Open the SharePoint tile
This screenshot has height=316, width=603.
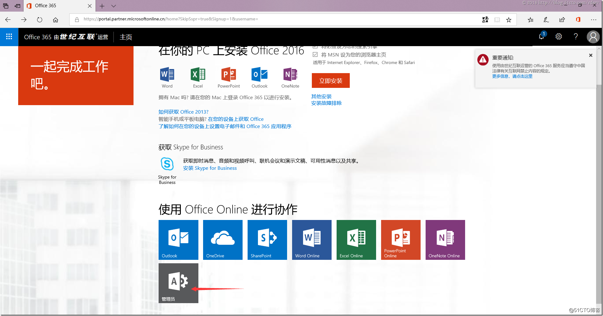[267, 240]
